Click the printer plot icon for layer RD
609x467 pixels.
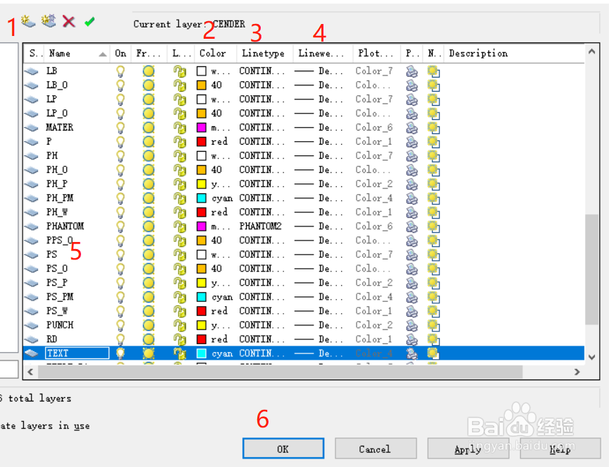412,339
